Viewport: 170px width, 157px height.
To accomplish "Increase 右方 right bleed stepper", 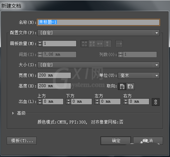I will 126,100.
